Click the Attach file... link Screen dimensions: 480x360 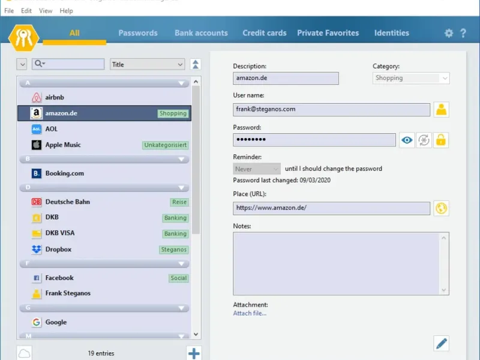pos(250,313)
